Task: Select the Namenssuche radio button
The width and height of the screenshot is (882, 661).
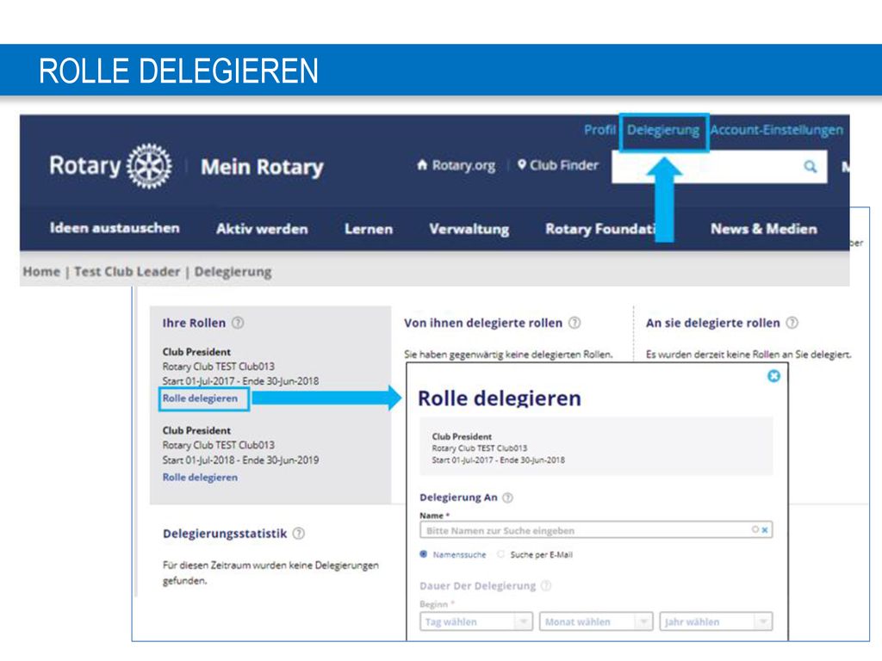Action: (424, 554)
